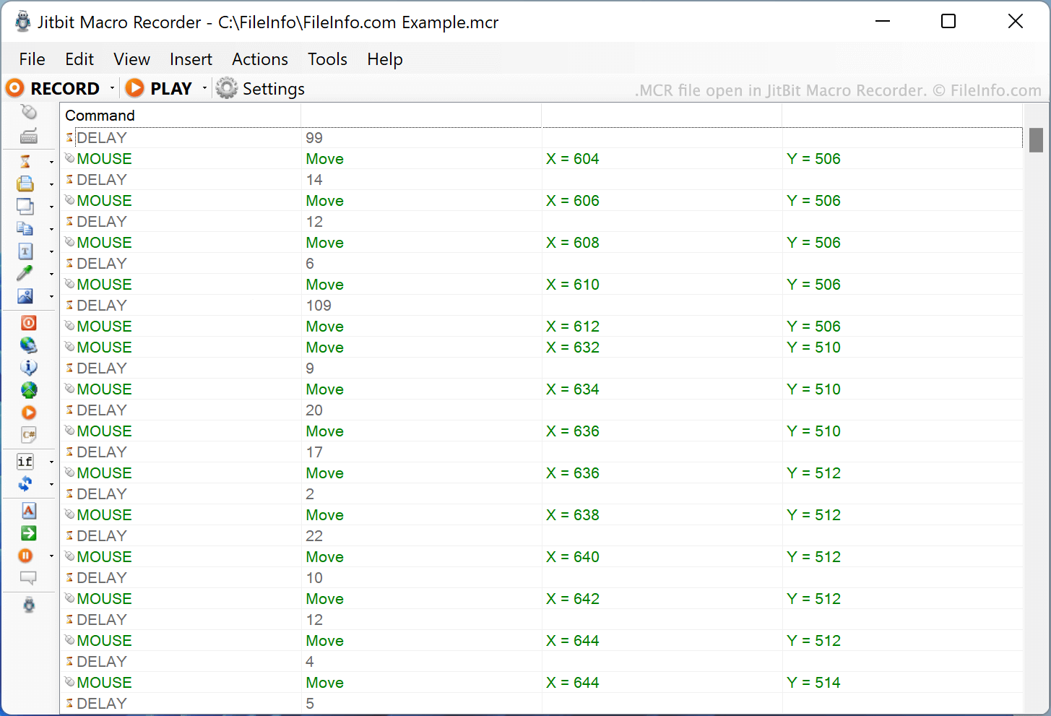The image size is (1051, 716).
Task: Expand the window command dropdown arrow
Action: coord(51,207)
